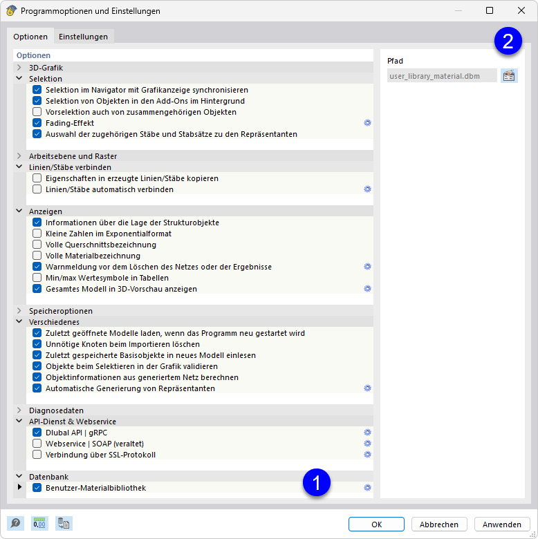Enable Volle Materialbezeichnung checkbox

pos(37,256)
